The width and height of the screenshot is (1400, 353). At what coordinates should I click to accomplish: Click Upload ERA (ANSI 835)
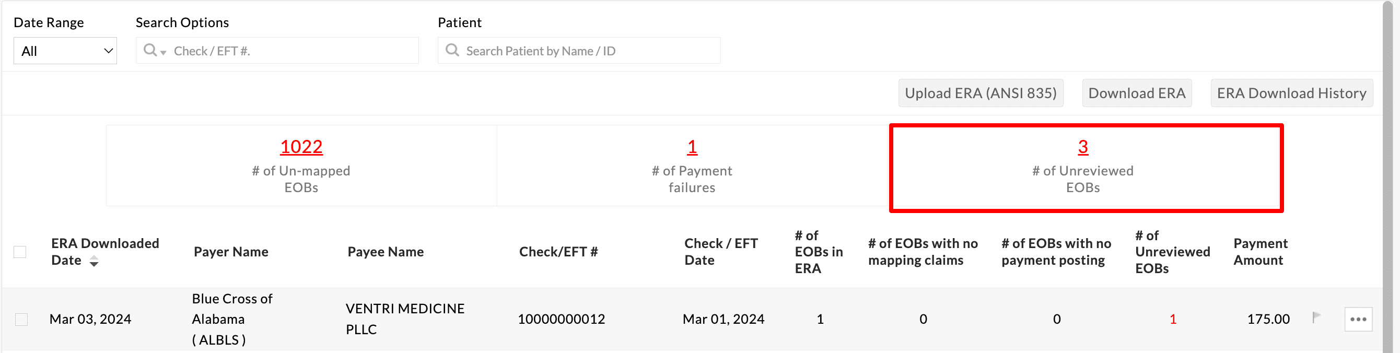(981, 93)
